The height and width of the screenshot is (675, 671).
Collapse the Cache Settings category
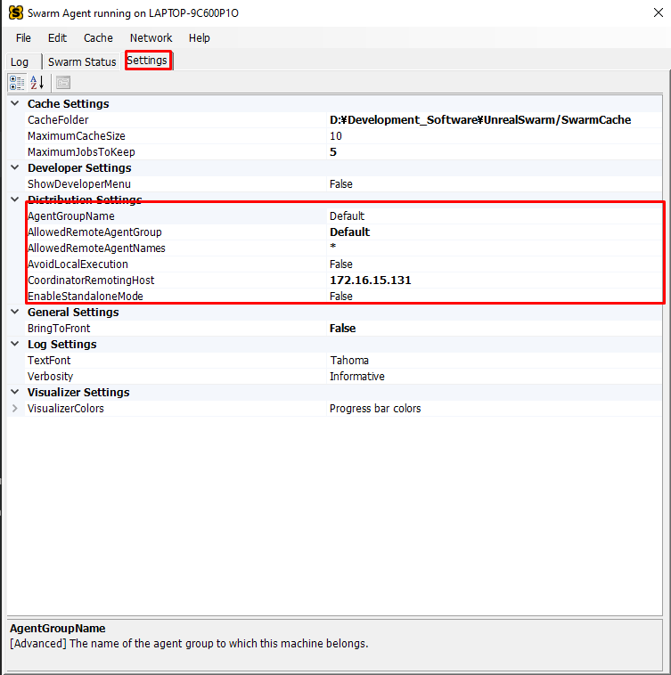click(15, 104)
